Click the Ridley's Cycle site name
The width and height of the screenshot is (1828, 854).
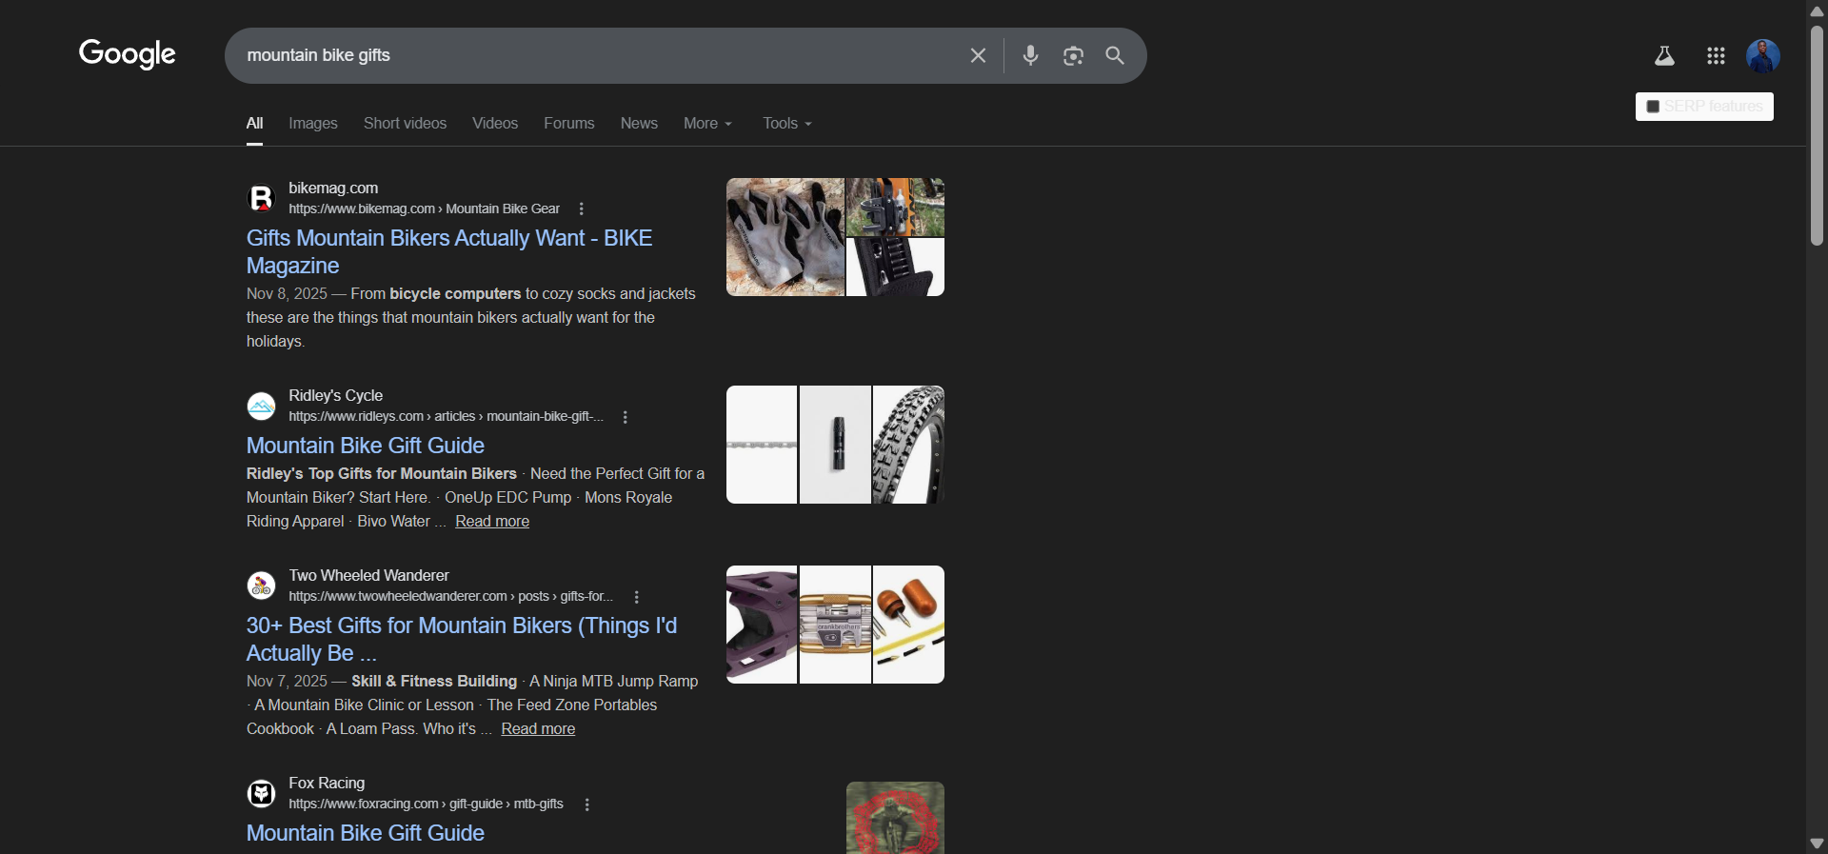tap(335, 396)
